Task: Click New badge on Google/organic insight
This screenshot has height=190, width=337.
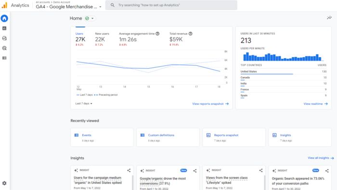Action: point(183,170)
